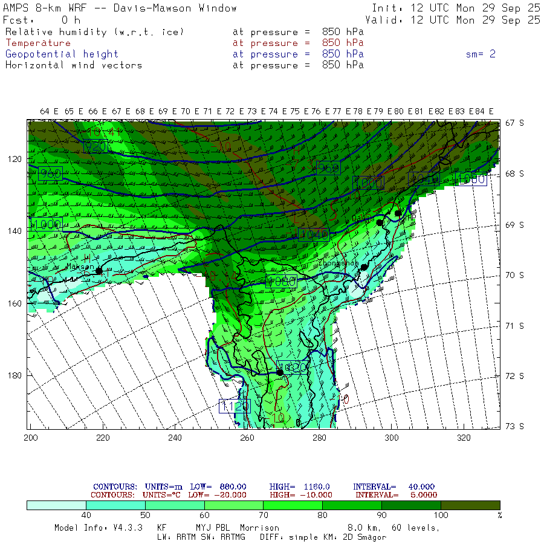Click the '180' left axis tick label
This screenshot has height=544, width=544.
click(15, 376)
